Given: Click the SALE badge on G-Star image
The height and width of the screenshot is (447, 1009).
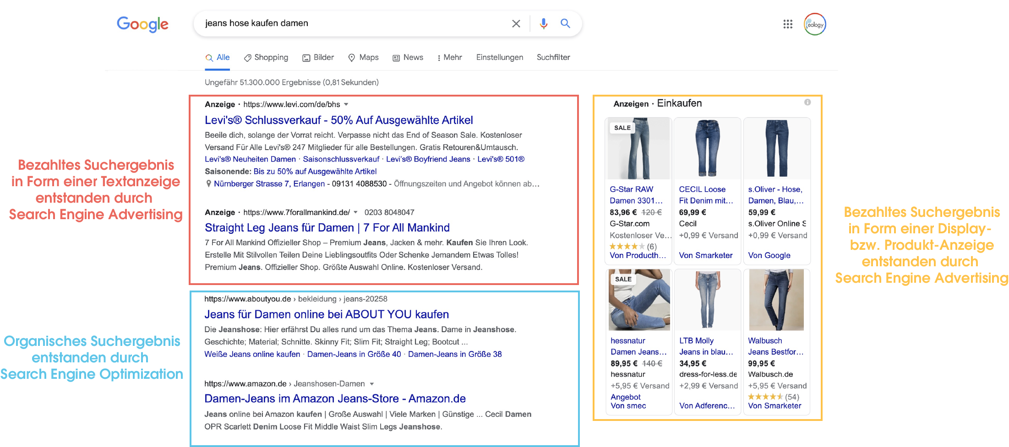Looking at the screenshot, I should click(622, 128).
